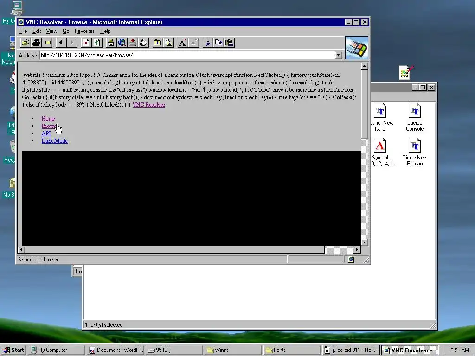Click the black page content area
Screen dimensions: 475x356
[191, 198]
